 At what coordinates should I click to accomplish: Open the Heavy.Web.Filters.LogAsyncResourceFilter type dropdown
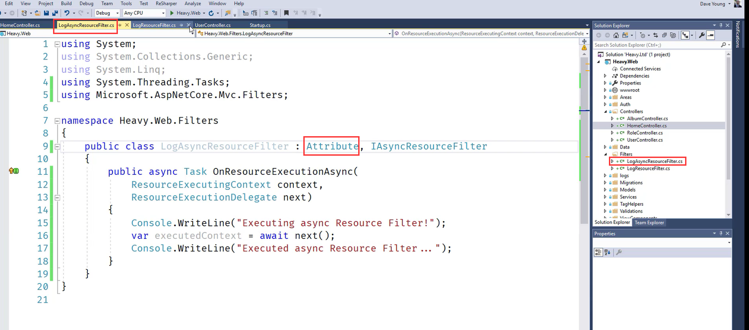click(x=295, y=34)
